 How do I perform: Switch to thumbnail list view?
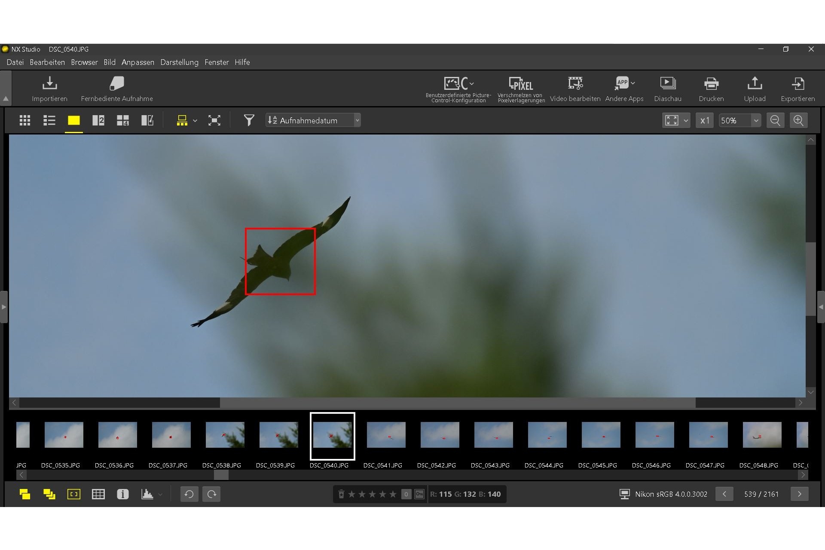(49, 120)
